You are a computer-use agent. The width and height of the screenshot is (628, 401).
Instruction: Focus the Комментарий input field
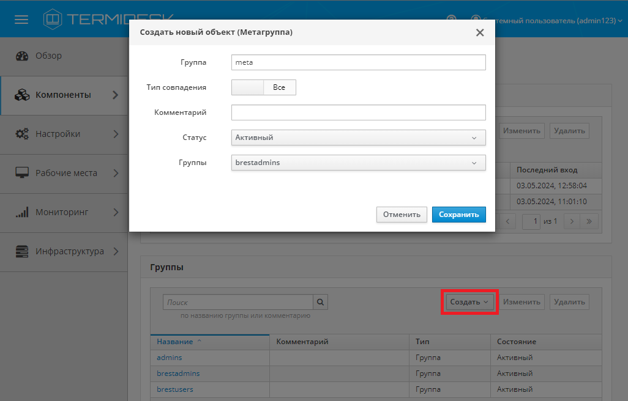(359, 112)
